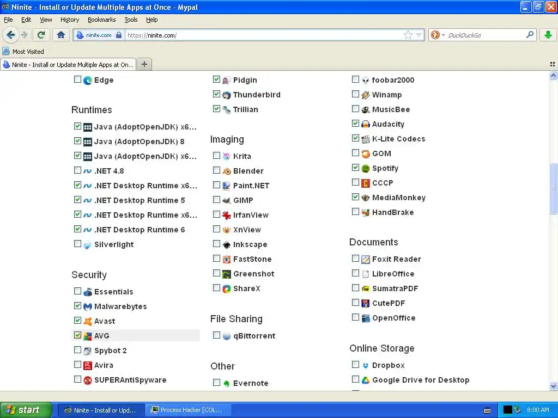
Task: Switch to Process Hacker taskbar window
Action: point(189,410)
